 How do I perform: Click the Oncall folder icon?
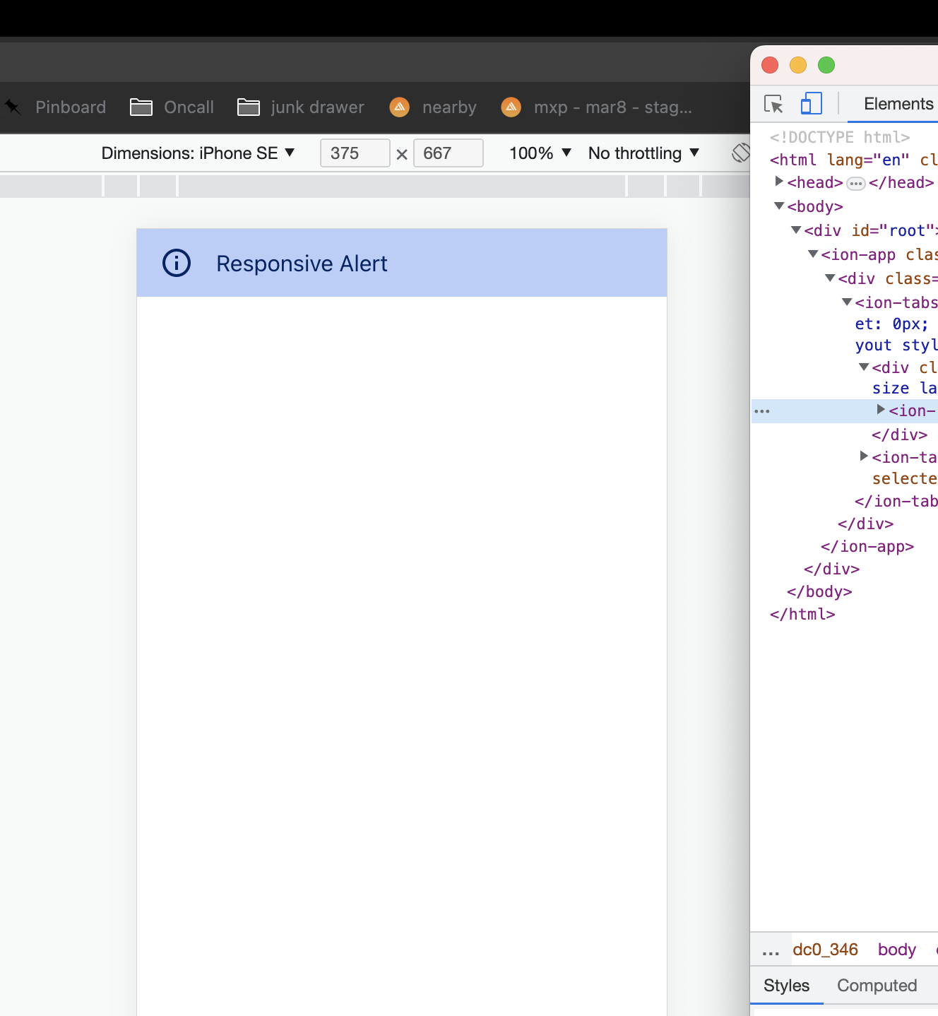[x=140, y=107]
